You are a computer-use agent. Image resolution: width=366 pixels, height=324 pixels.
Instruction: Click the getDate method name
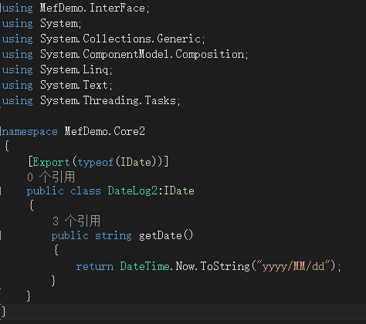pyautogui.click(x=161, y=235)
